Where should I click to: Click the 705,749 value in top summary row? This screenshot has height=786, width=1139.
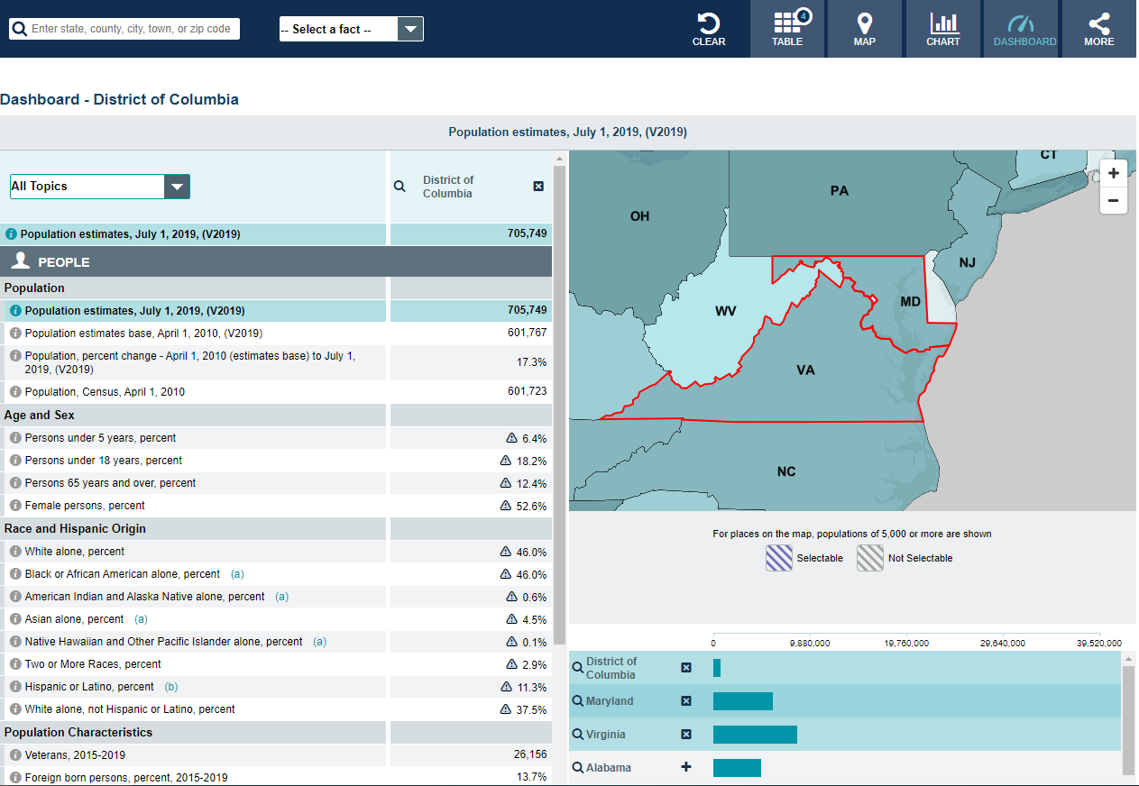[527, 233]
